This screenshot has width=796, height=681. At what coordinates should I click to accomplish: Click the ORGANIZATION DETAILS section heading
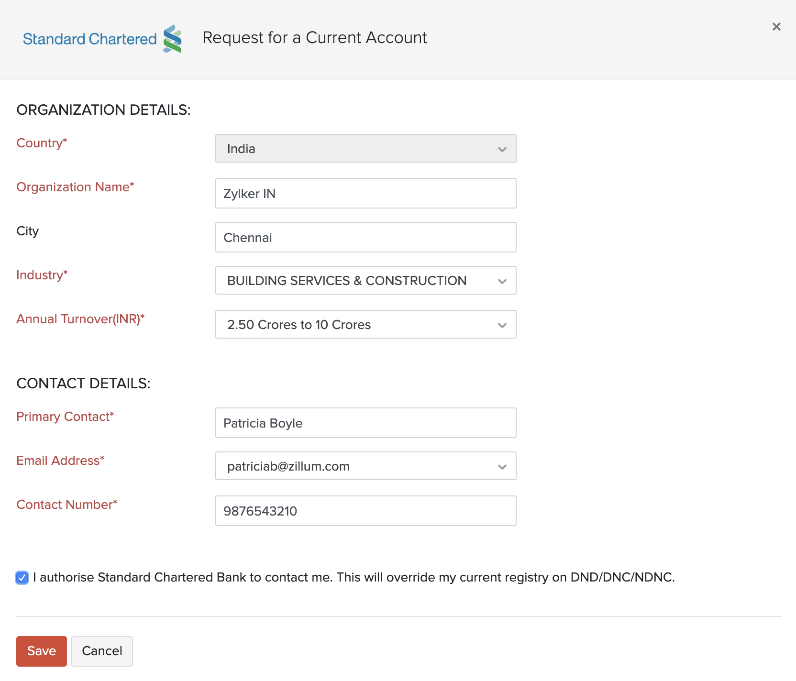(103, 110)
